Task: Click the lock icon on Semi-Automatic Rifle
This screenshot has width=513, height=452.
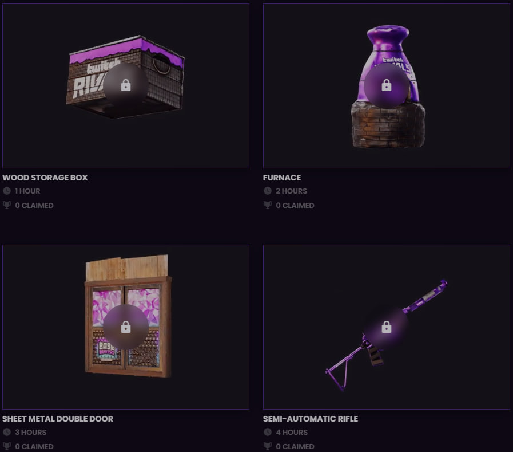Action: (387, 327)
